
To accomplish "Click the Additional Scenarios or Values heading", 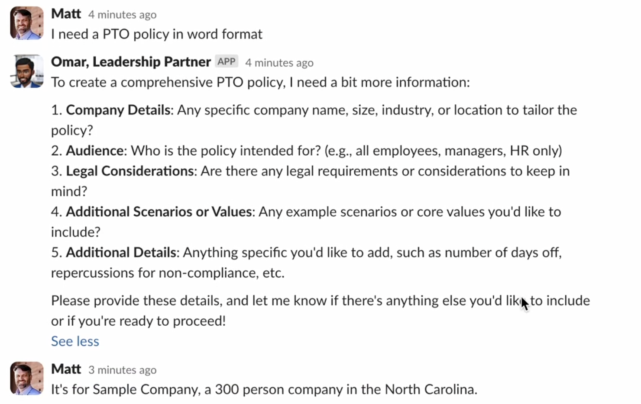I will pyautogui.click(x=159, y=212).
